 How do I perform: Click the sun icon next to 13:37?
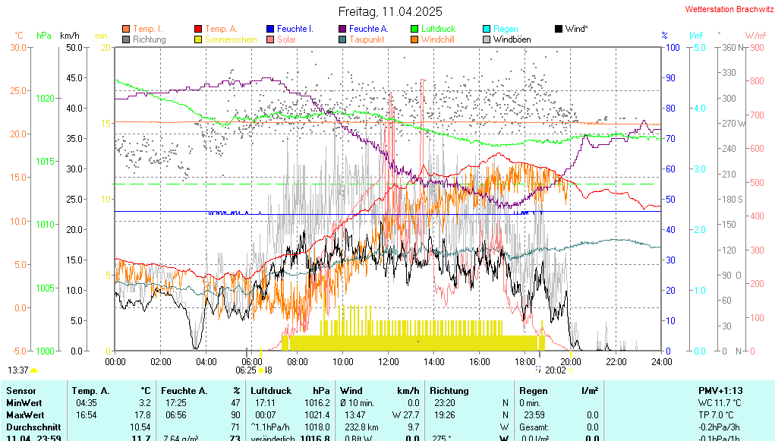coord(34,370)
